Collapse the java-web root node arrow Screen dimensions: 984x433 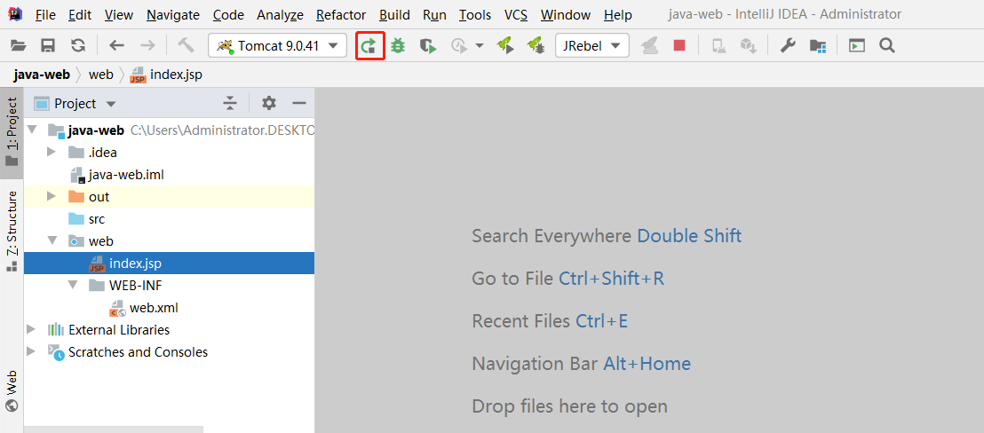(x=32, y=130)
